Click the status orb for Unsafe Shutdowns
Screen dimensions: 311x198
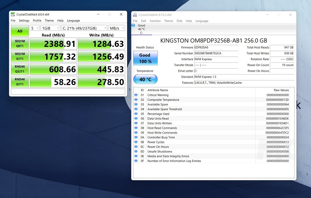coord(136,152)
